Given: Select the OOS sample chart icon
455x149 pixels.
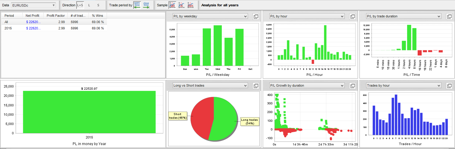Looking at the screenshot, I should (190, 5).
